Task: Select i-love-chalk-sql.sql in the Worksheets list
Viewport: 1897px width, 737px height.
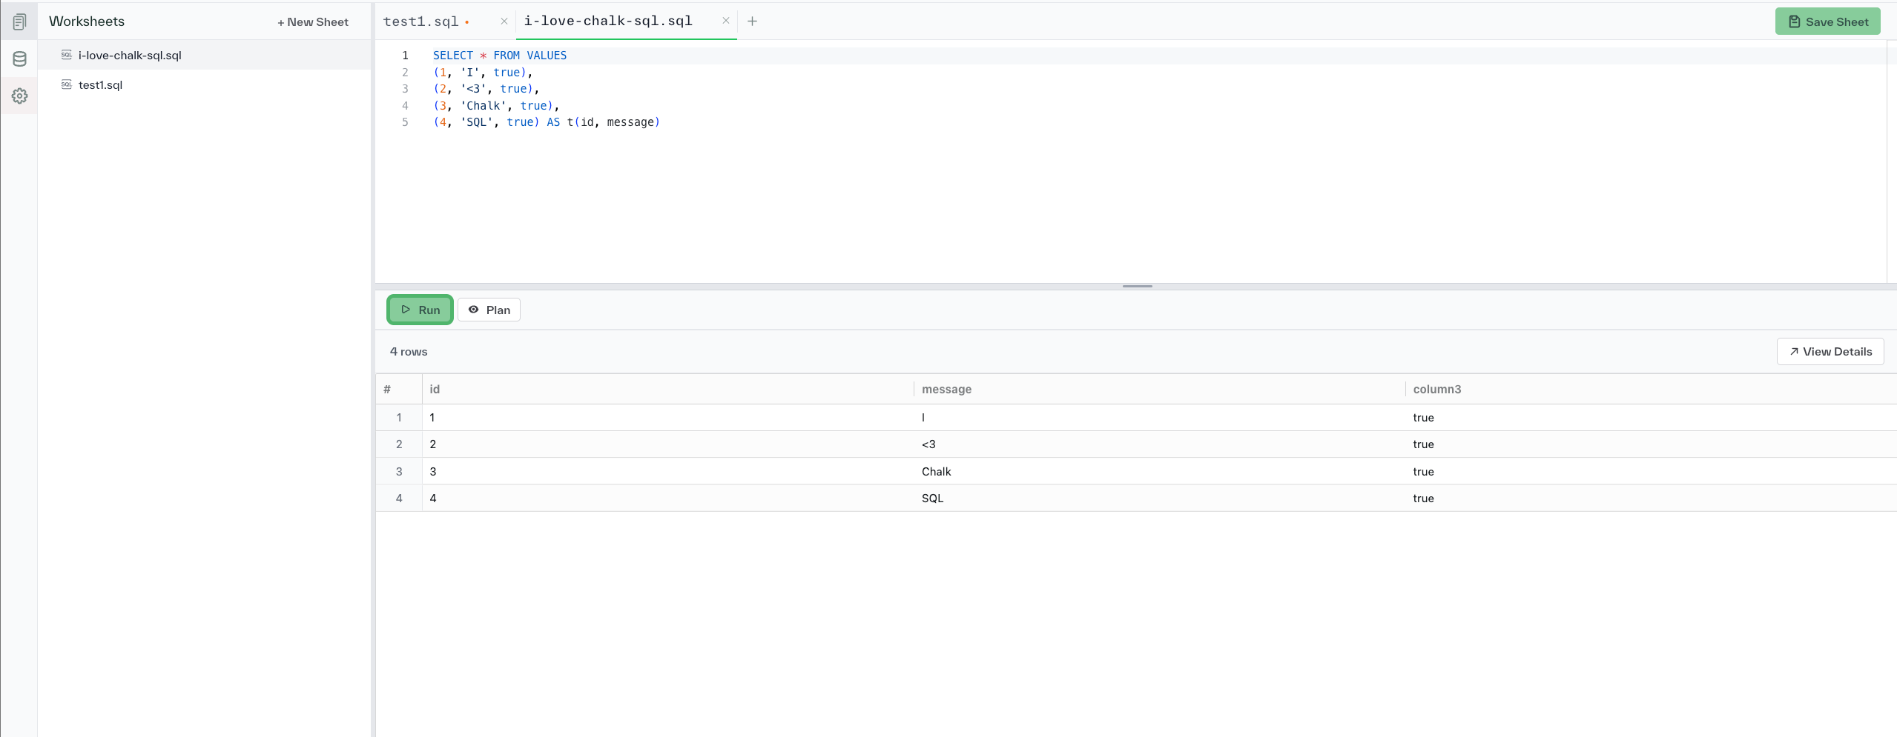Action: coord(131,54)
